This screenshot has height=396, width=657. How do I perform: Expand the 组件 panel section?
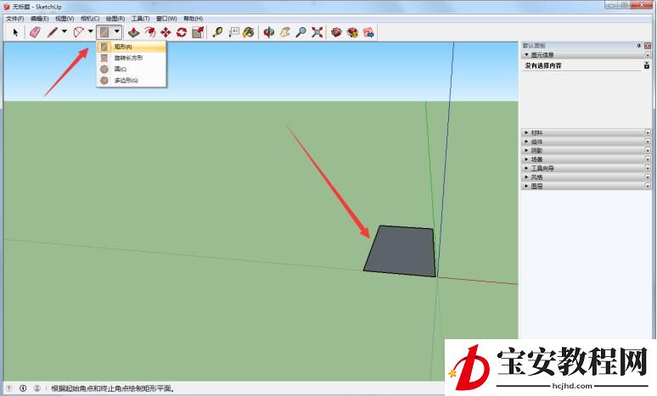pyautogui.click(x=526, y=142)
